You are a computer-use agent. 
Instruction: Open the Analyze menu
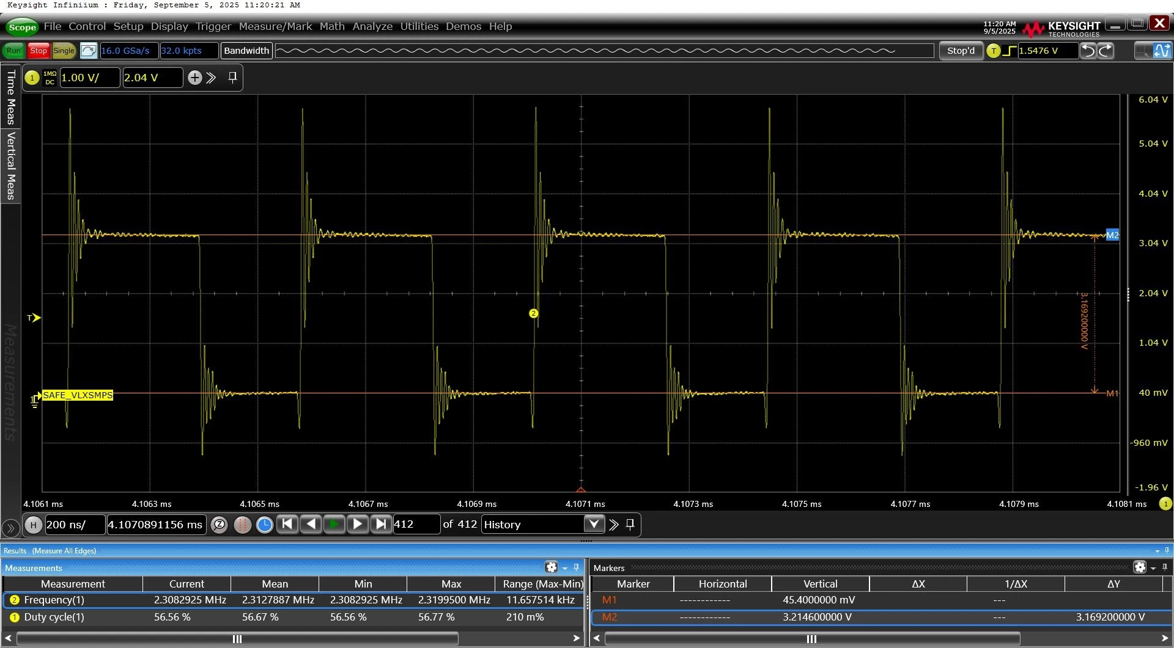[x=372, y=26]
